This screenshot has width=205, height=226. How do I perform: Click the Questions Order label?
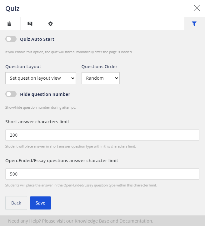click(x=99, y=67)
